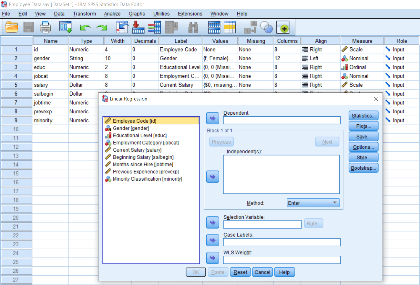The image size is (420, 285).
Task: Open the Transform menu
Action: coord(84,14)
